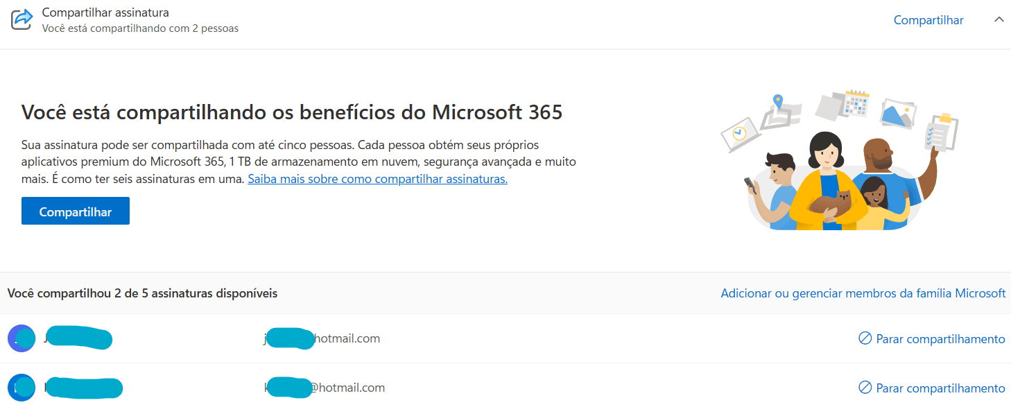Click the second Parar compartilhamento link text
The width and height of the screenshot is (1011, 407).
940,388
